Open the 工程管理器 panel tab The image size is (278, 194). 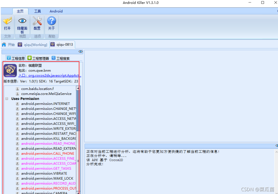(x=38, y=58)
